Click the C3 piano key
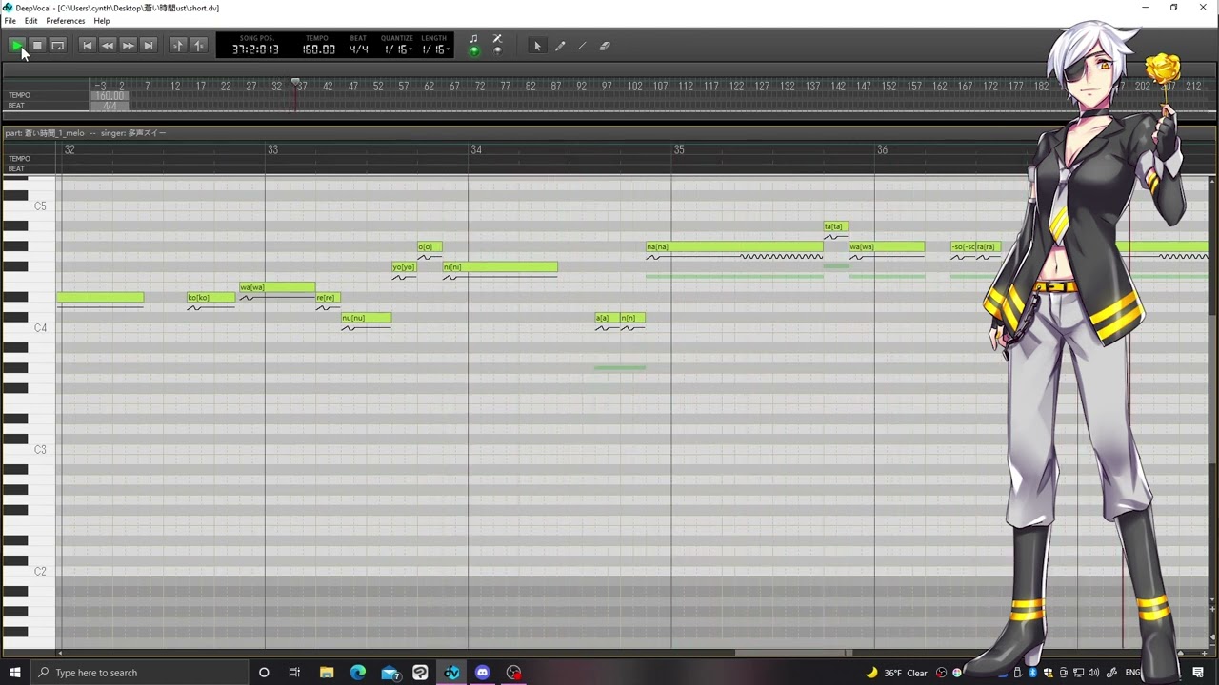The height and width of the screenshot is (685, 1219). coord(29,449)
